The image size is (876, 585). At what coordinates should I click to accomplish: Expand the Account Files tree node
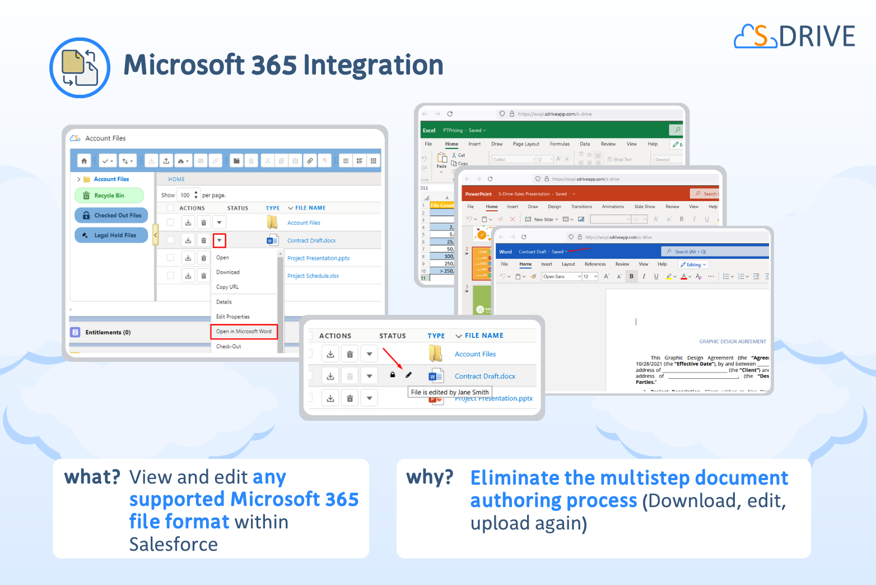click(78, 179)
